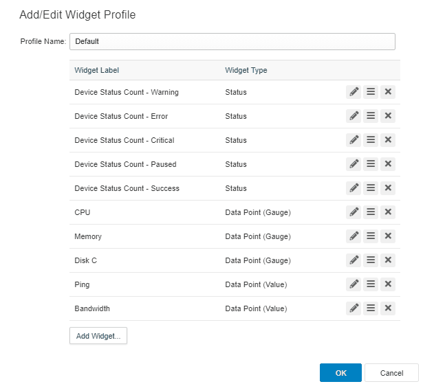Delete the Device Status Count - Error widget

click(x=388, y=116)
